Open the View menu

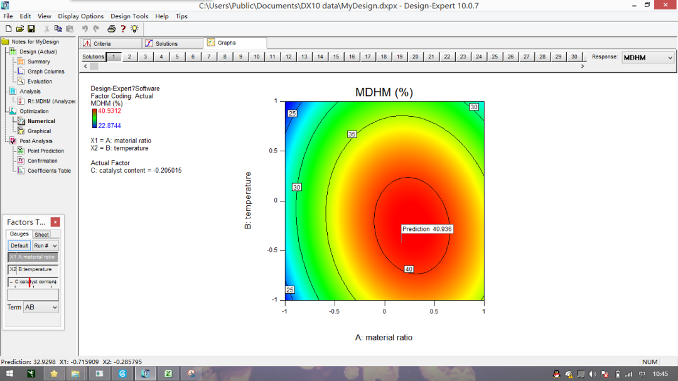44,16
